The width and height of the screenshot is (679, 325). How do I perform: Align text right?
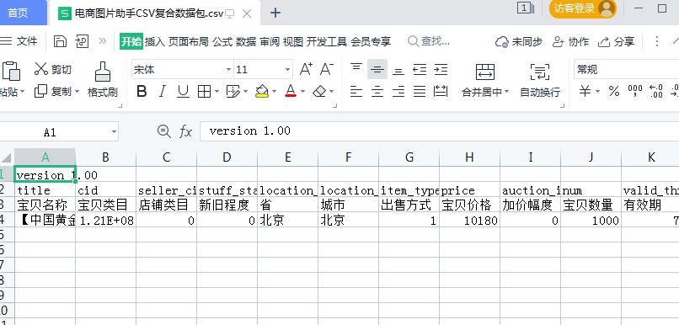(398, 91)
